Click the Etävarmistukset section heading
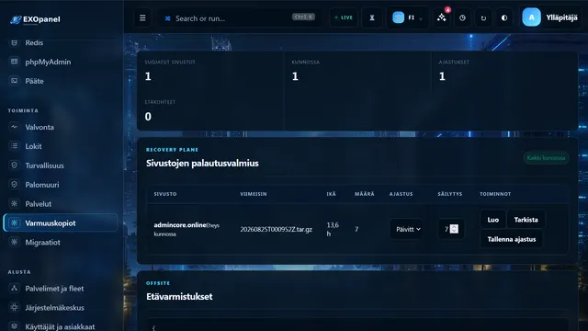588x331 pixels. click(179, 296)
